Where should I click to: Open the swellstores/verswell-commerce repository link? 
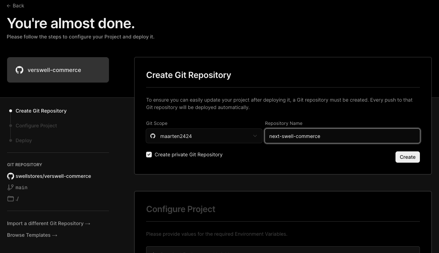click(x=53, y=176)
